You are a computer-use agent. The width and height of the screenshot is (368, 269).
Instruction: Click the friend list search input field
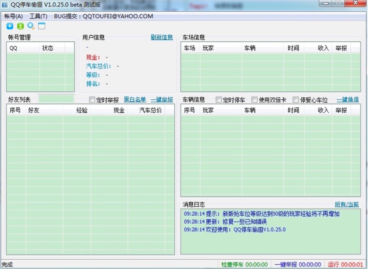point(56,99)
